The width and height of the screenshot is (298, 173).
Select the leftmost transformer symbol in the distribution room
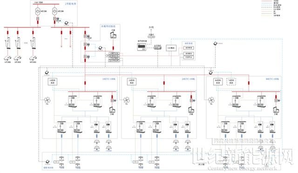pyautogui.click(x=38, y=12)
